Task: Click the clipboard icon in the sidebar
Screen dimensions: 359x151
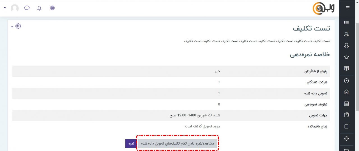Action: 346,126
